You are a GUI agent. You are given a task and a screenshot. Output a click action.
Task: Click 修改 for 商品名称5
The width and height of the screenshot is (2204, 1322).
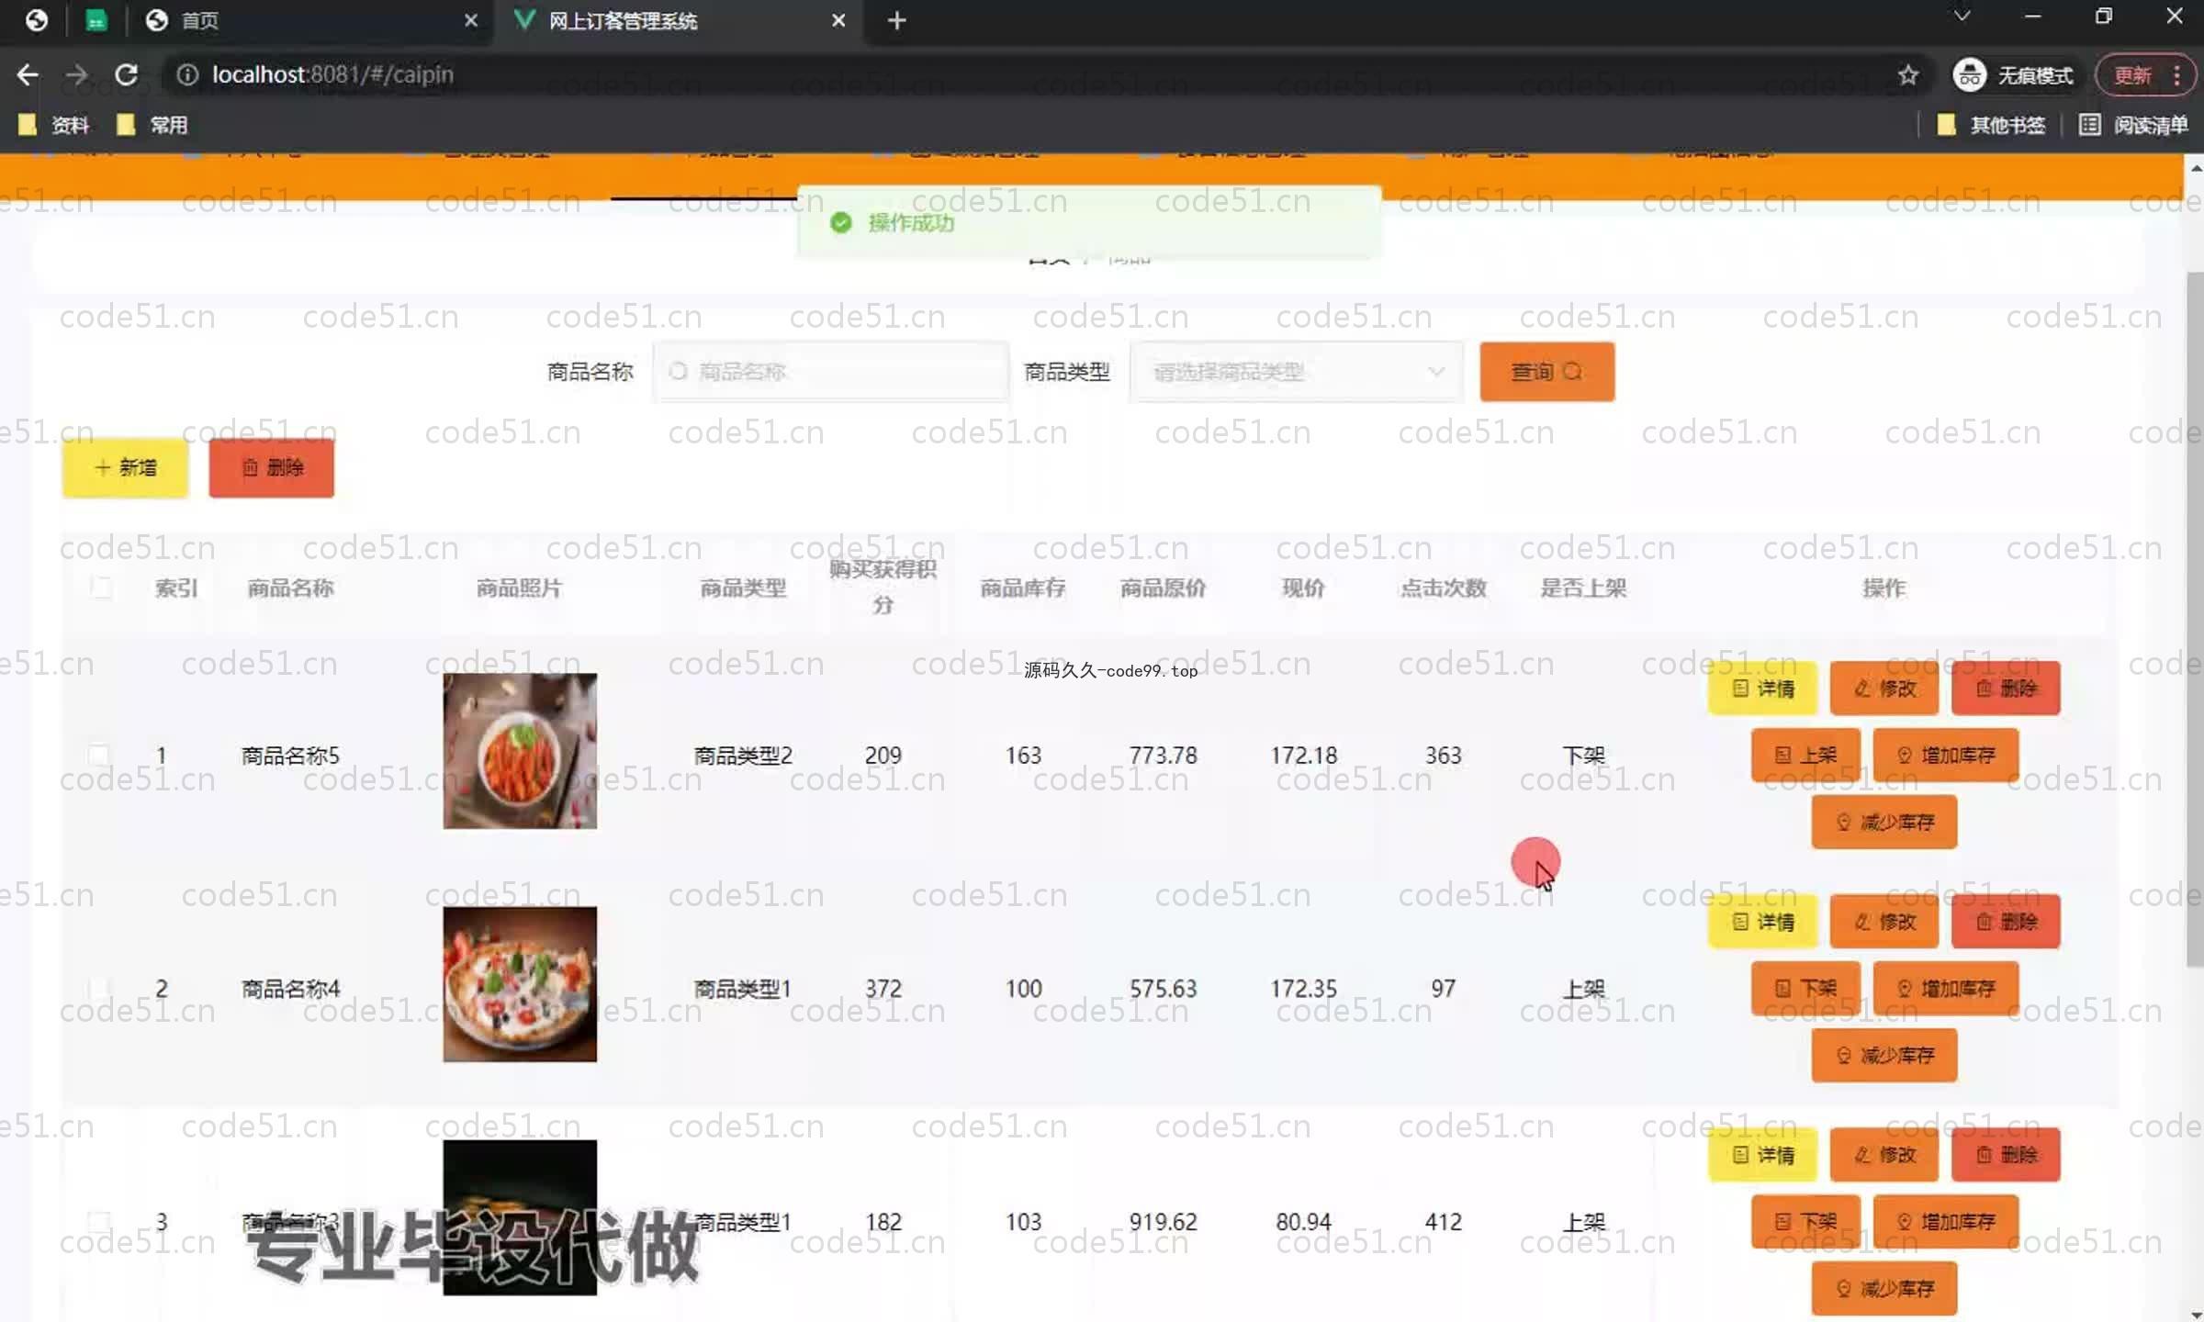(1884, 688)
